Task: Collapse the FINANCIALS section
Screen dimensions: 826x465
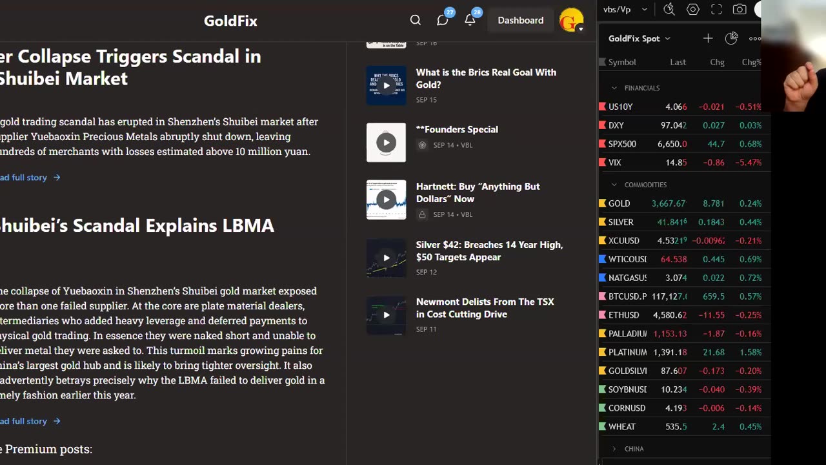Action: point(614,88)
